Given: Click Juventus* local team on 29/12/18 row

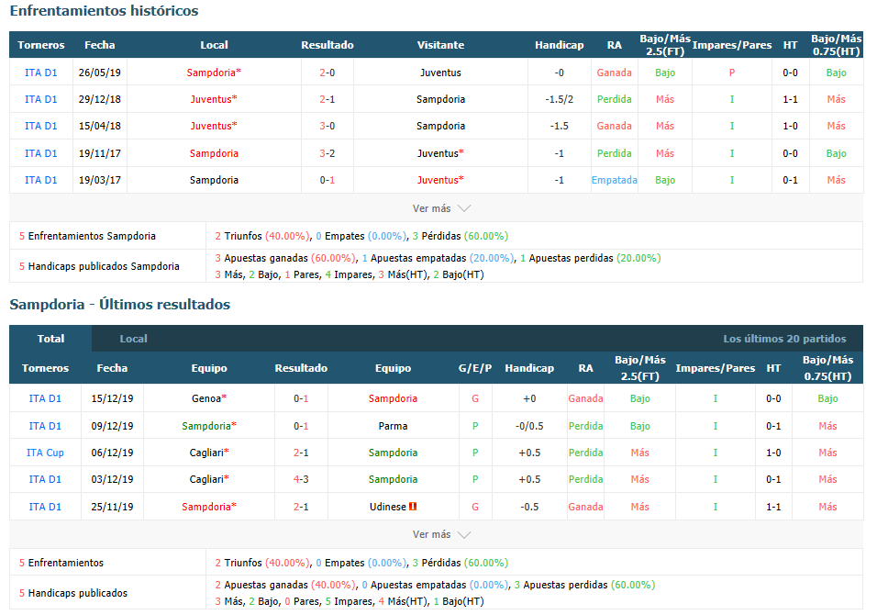Looking at the screenshot, I should coord(214,99).
